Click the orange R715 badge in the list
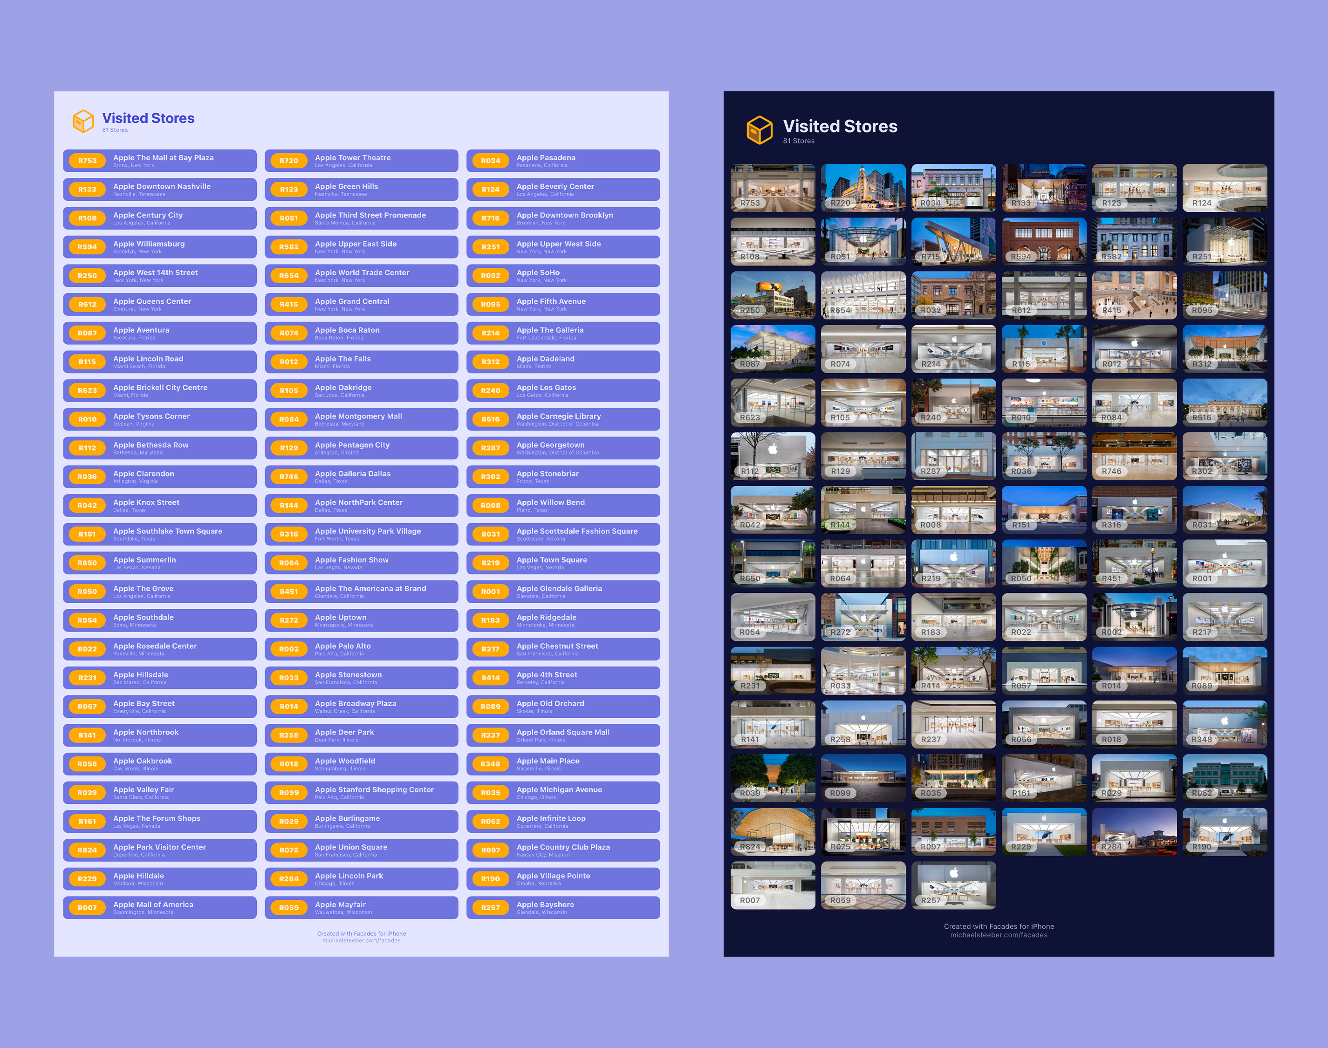Viewport: 1328px width, 1048px height. click(490, 218)
